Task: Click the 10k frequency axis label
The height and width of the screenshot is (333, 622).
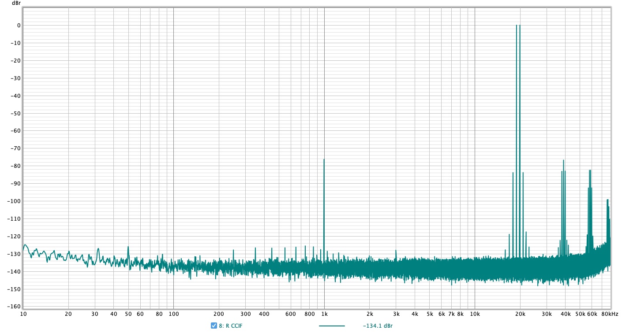Action: pyautogui.click(x=475, y=314)
